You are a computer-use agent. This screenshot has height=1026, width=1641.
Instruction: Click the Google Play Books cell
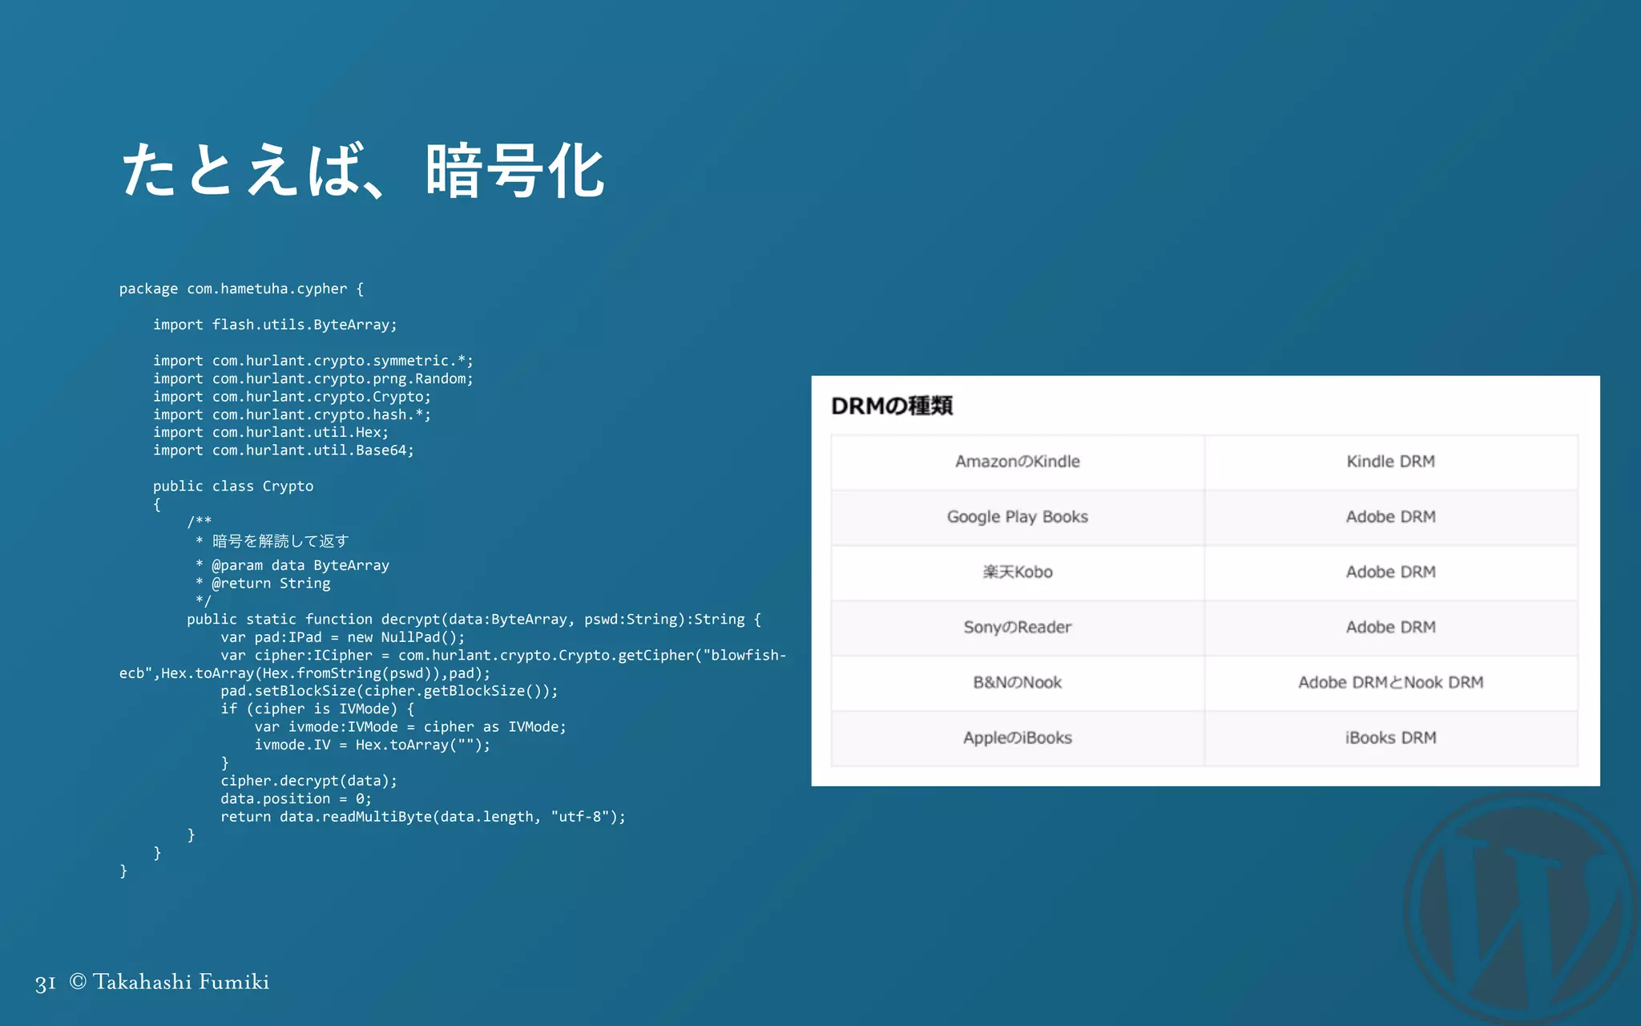1018,517
